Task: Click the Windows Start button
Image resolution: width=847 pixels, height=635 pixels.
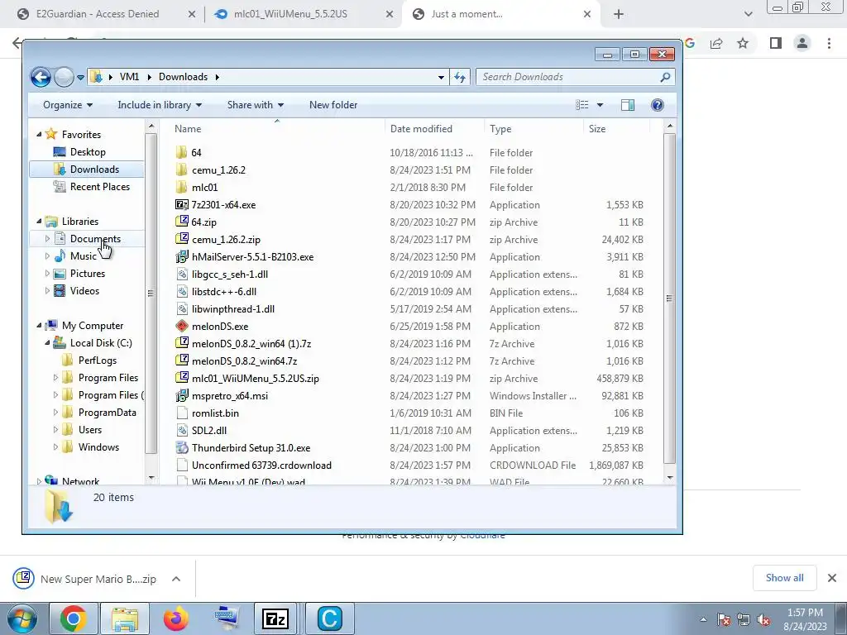Action: [22, 618]
